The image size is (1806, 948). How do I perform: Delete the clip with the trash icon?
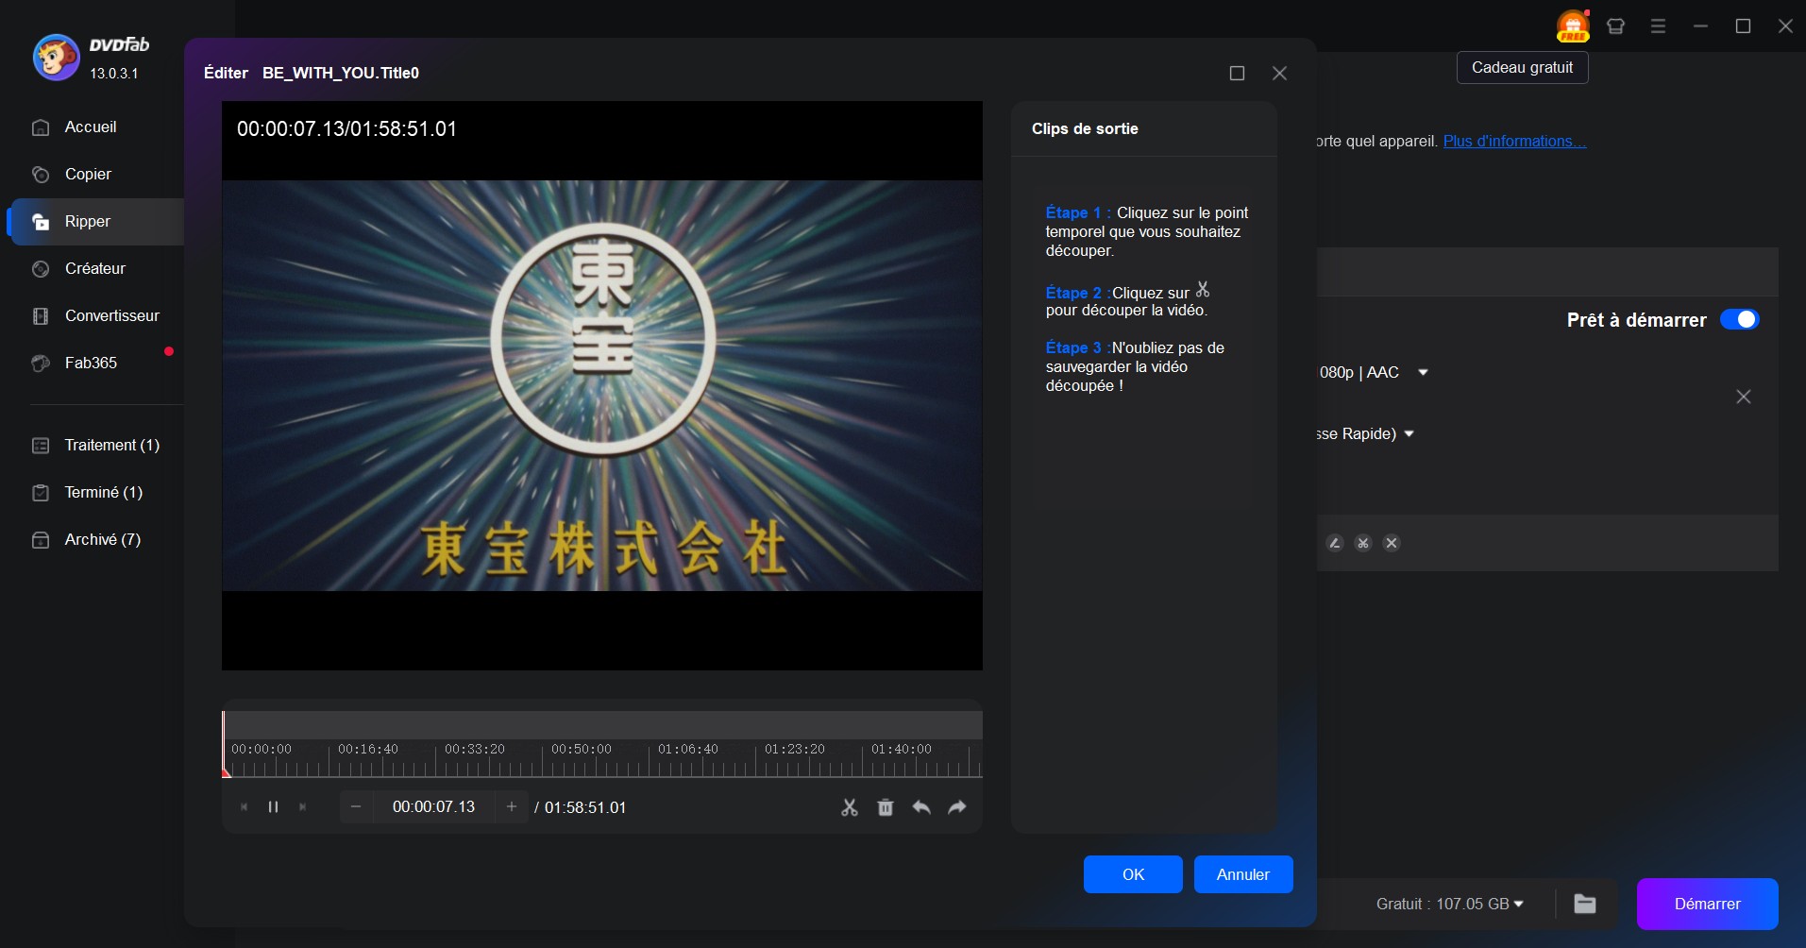click(886, 807)
